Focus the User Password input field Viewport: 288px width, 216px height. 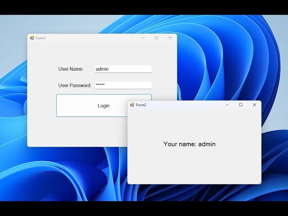point(123,85)
